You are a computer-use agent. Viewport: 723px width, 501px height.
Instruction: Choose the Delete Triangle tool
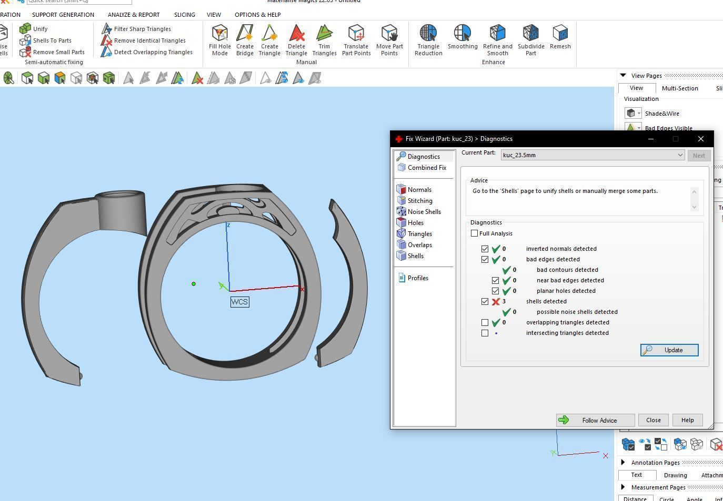(296, 40)
